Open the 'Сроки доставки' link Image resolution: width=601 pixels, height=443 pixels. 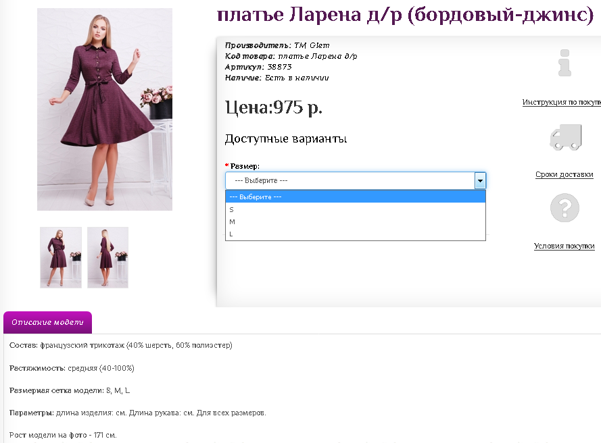point(564,174)
